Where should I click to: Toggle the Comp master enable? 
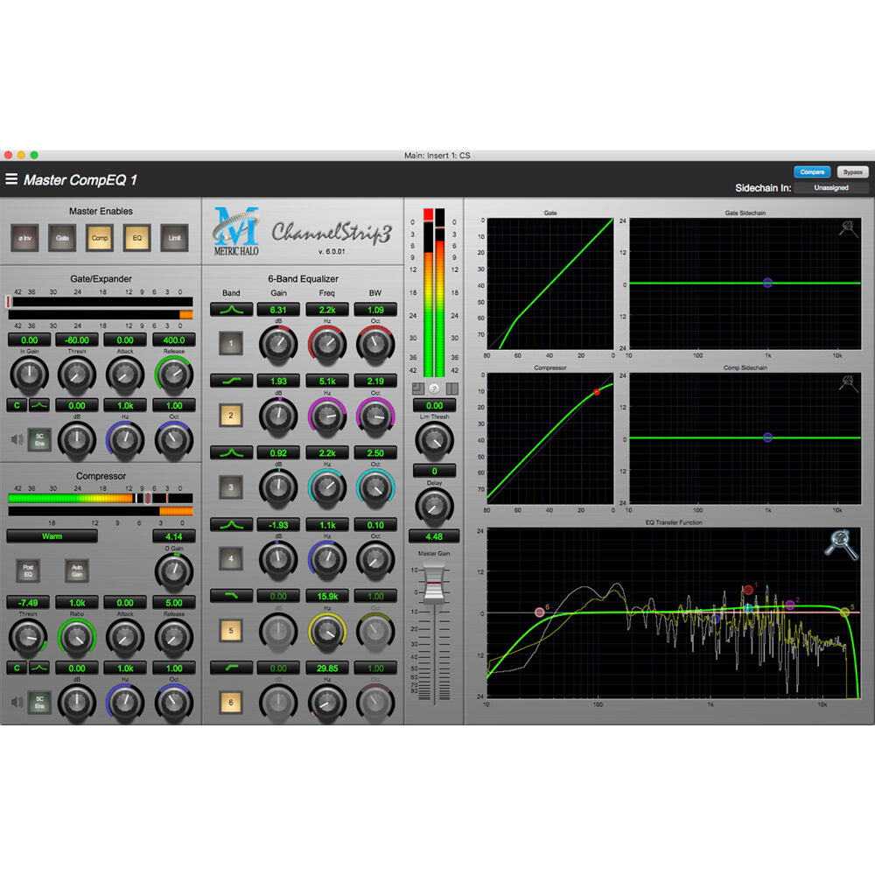pyautogui.click(x=100, y=237)
